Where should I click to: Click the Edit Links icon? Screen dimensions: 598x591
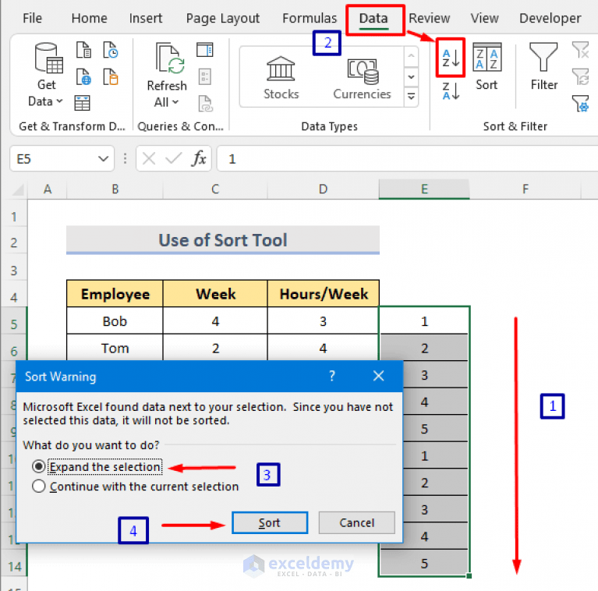coord(206,104)
